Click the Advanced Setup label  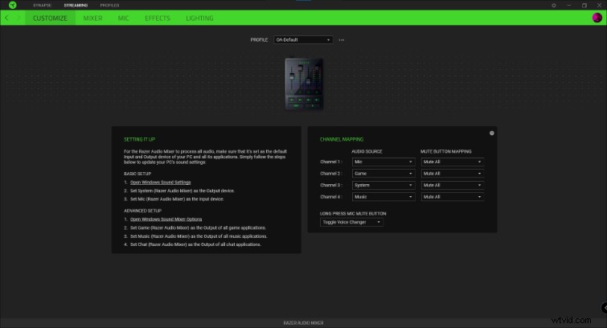pos(142,211)
